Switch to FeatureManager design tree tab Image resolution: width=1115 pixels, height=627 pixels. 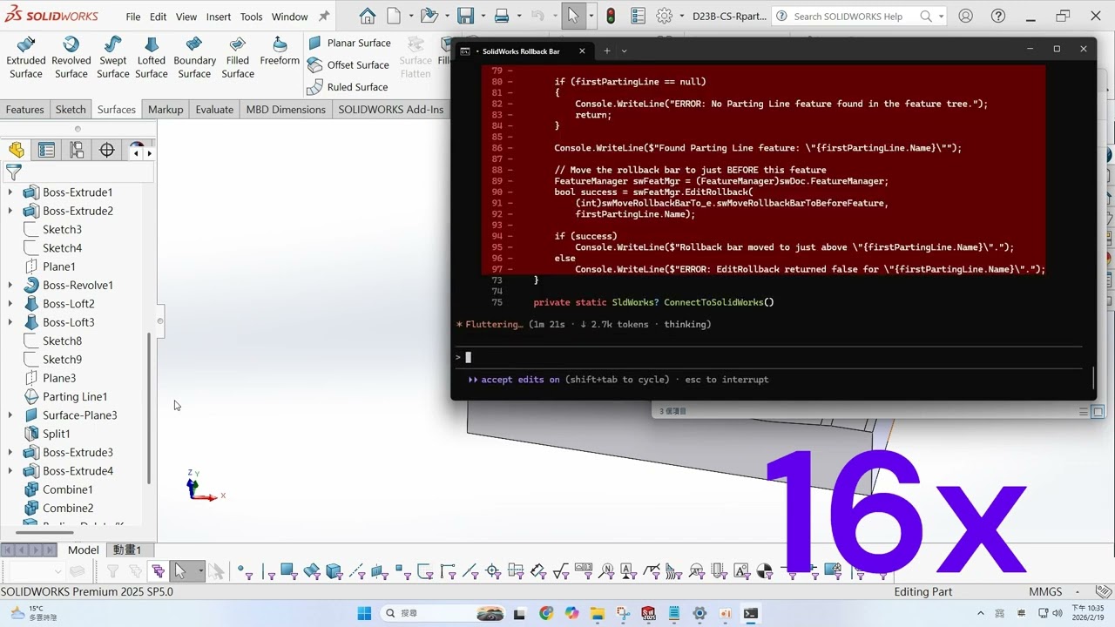[17, 151]
